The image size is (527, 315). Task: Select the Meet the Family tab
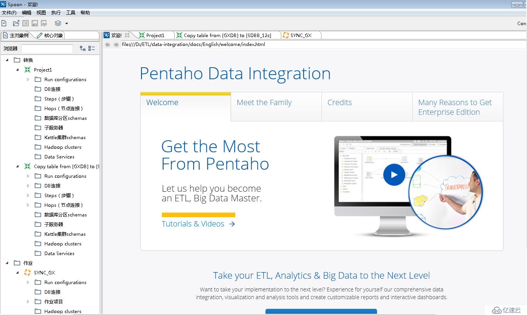click(x=276, y=107)
